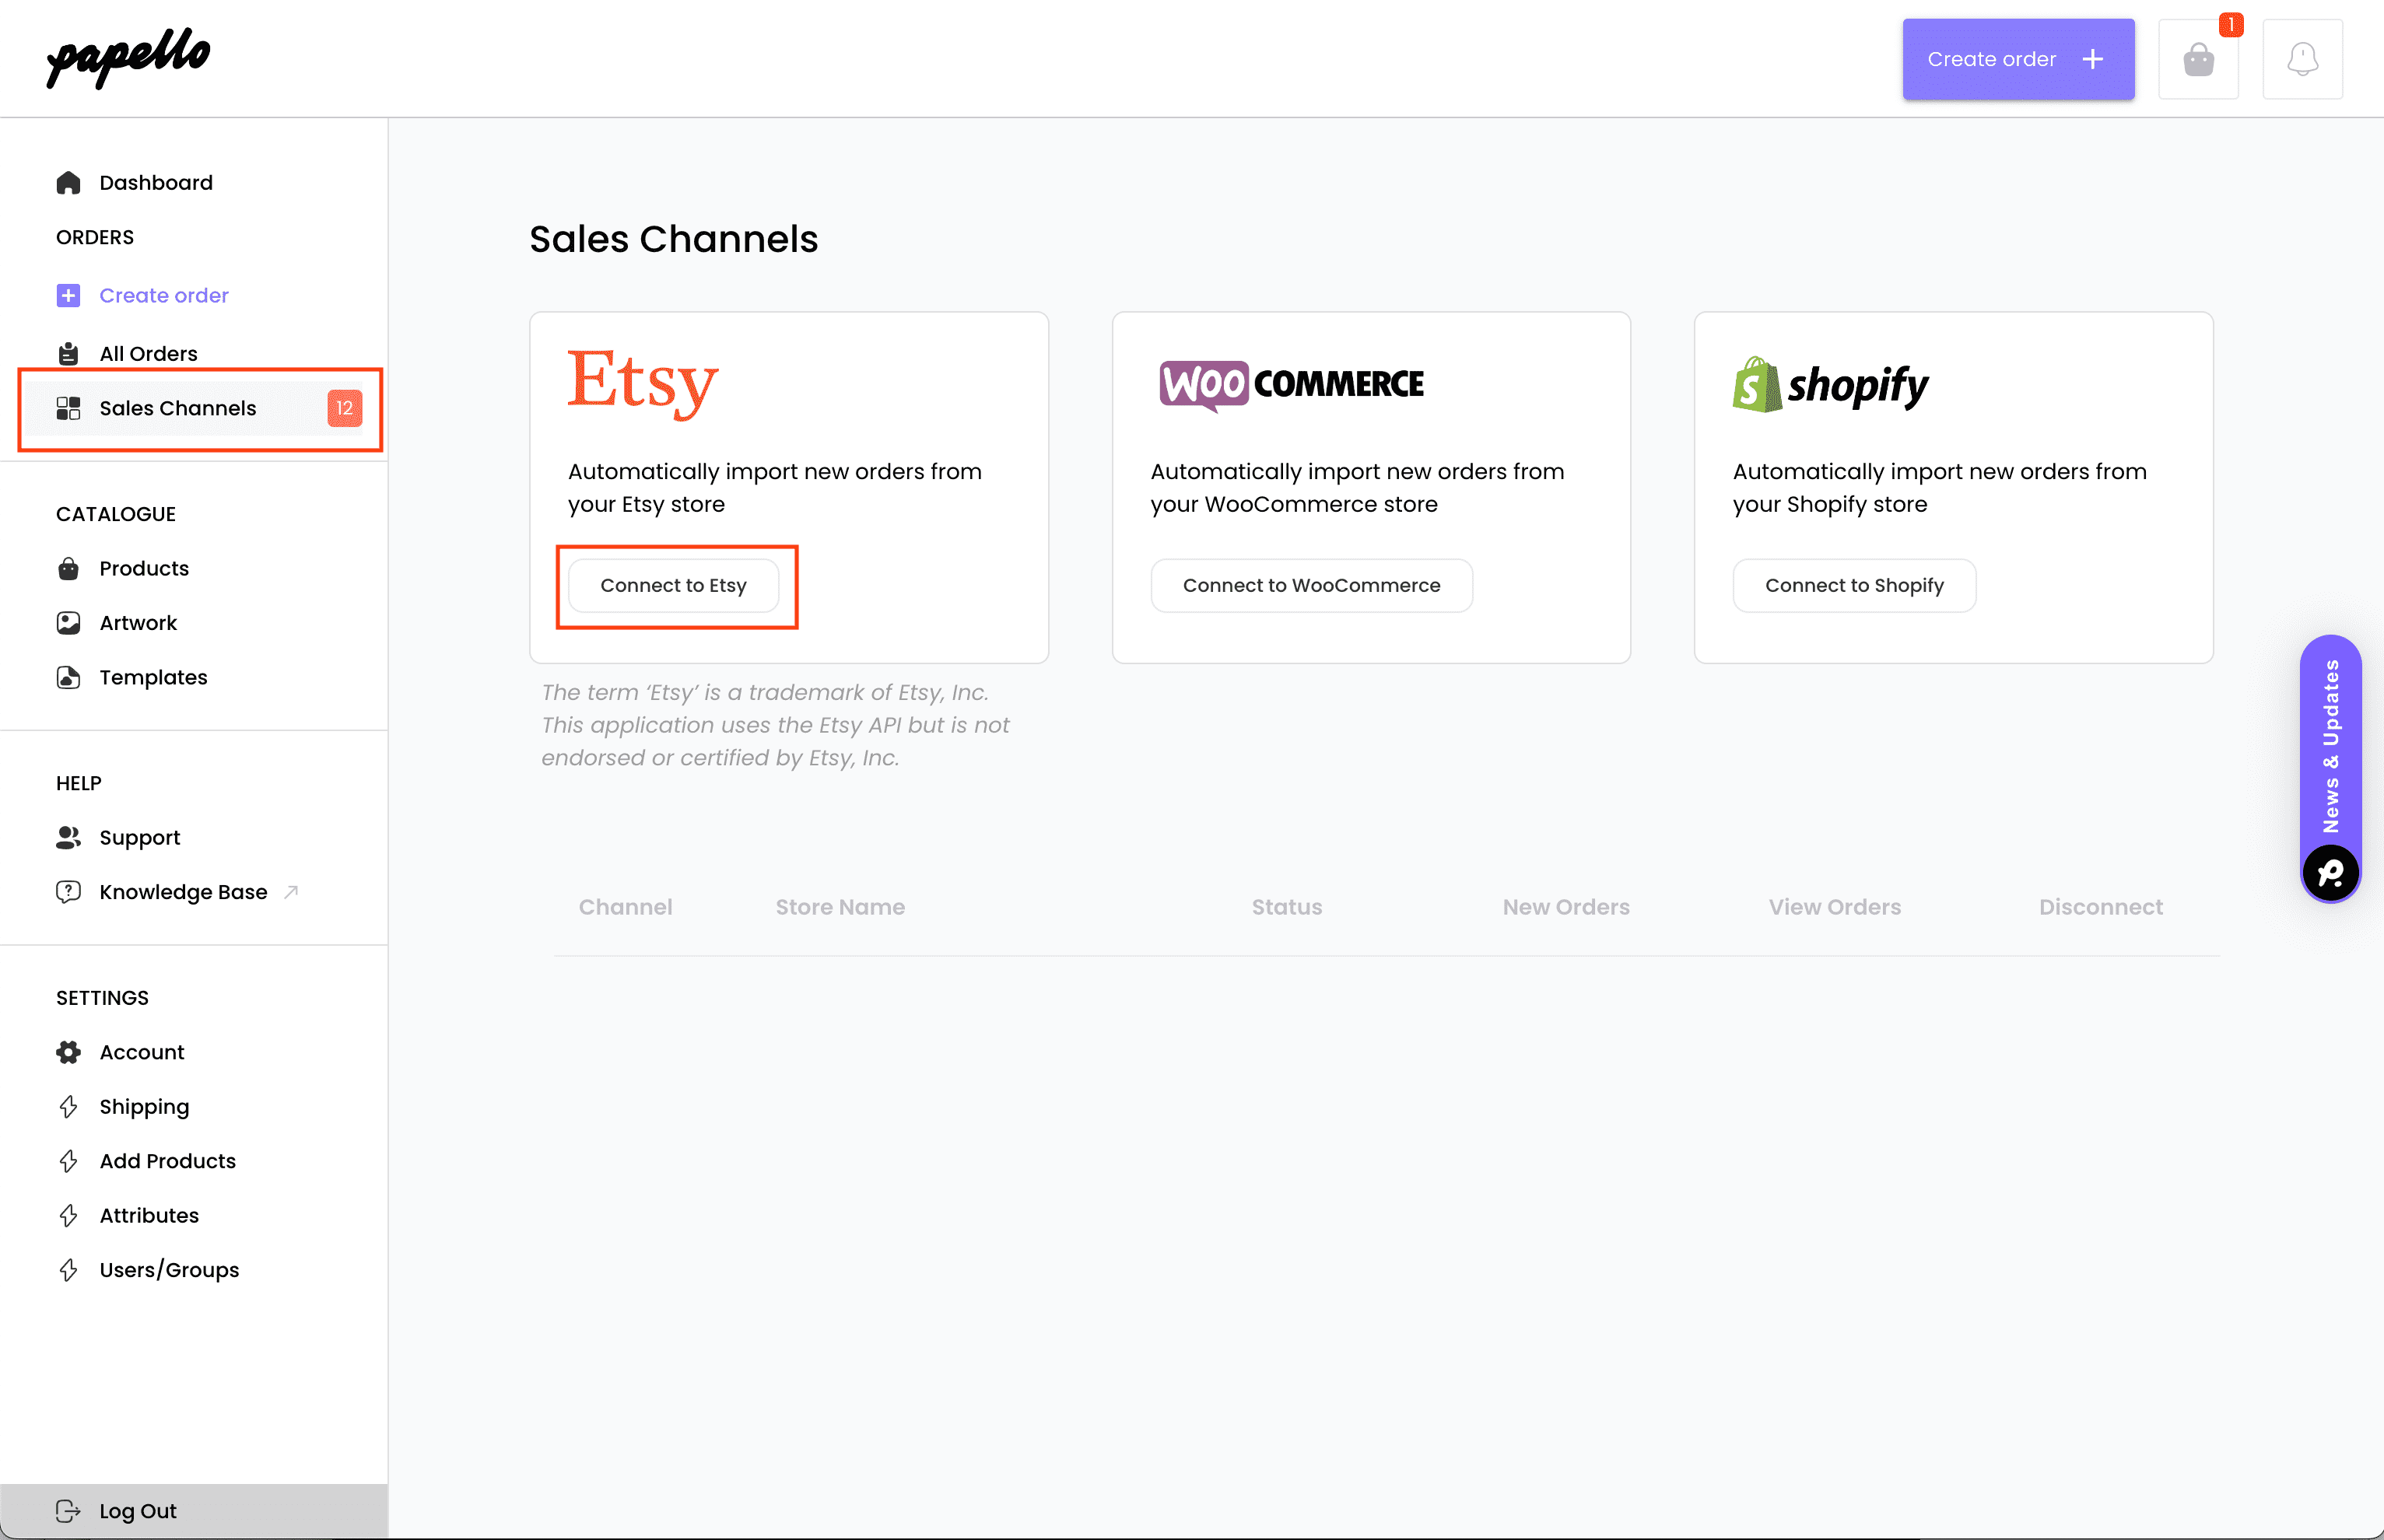Click the New Orders column header

click(1565, 908)
